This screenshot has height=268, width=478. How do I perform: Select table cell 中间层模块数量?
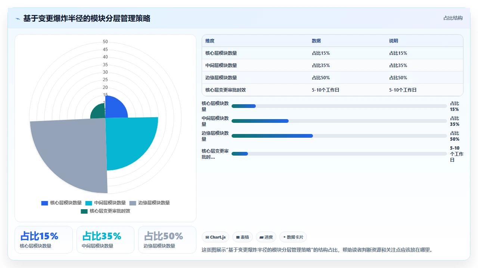tap(221, 66)
